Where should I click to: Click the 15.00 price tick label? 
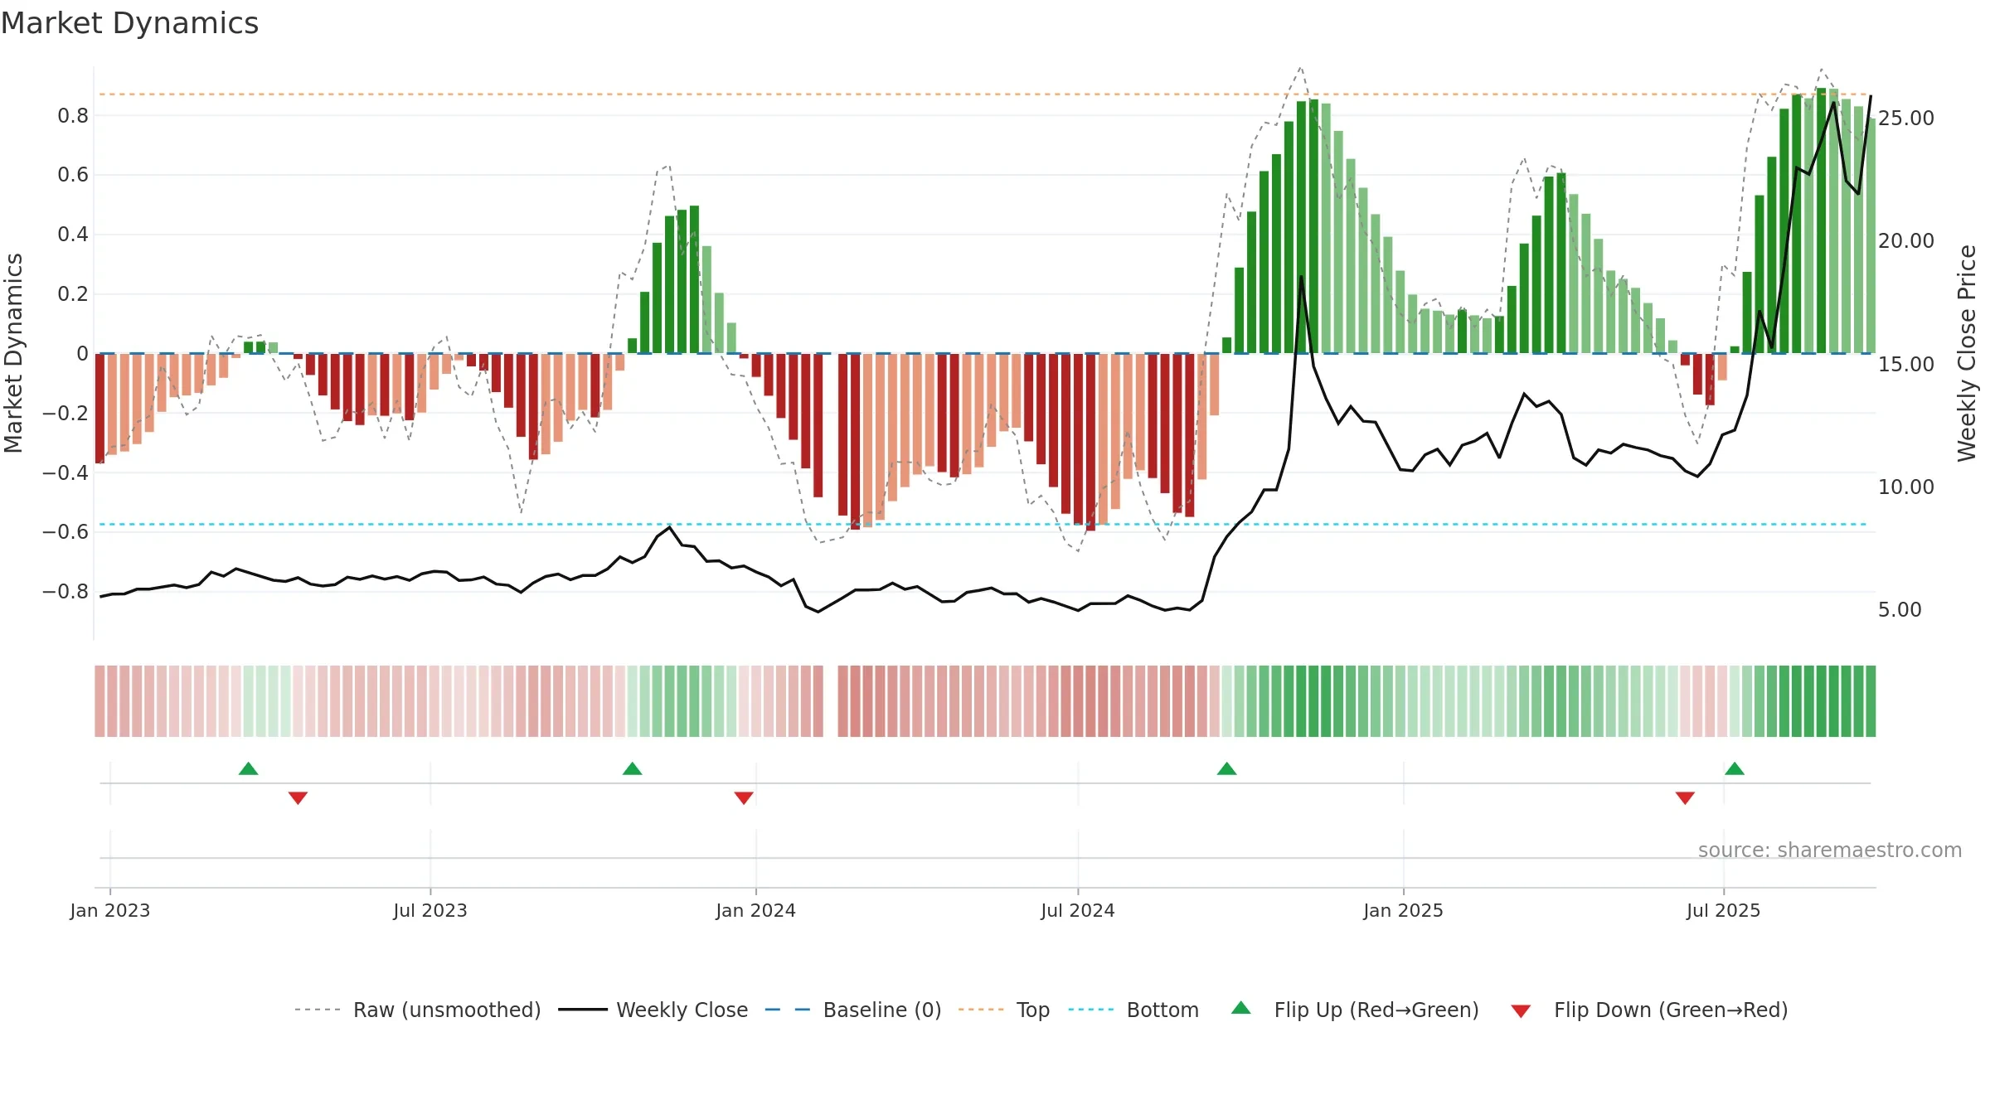click(x=1906, y=364)
